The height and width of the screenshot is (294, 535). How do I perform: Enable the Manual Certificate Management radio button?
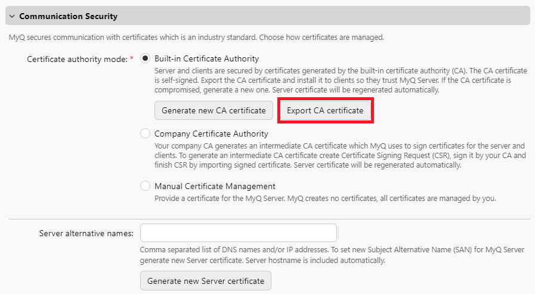(x=145, y=186)
